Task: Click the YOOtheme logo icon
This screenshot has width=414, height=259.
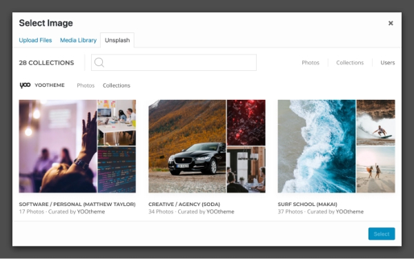Action: (x=25, y=85)
